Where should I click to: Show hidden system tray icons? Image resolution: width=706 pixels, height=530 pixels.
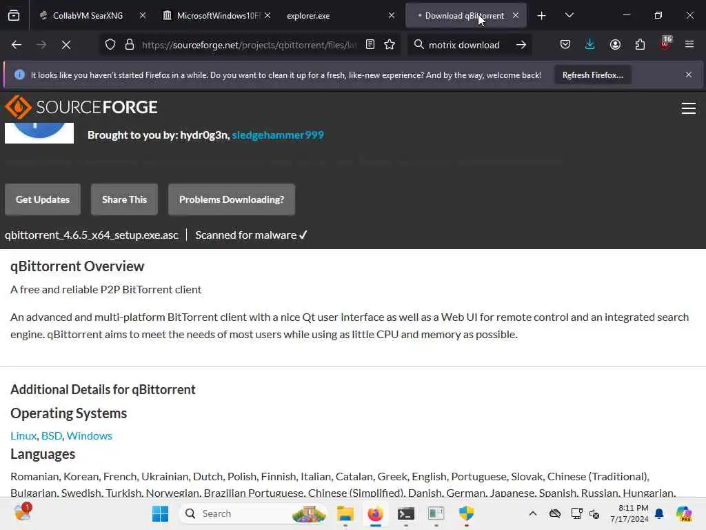tap(533, 513)
